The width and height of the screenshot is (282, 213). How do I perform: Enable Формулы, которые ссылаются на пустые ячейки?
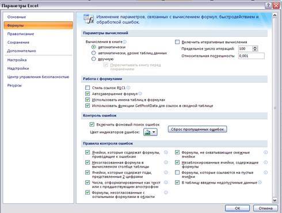pyautogui.click(x=177, y=172)
